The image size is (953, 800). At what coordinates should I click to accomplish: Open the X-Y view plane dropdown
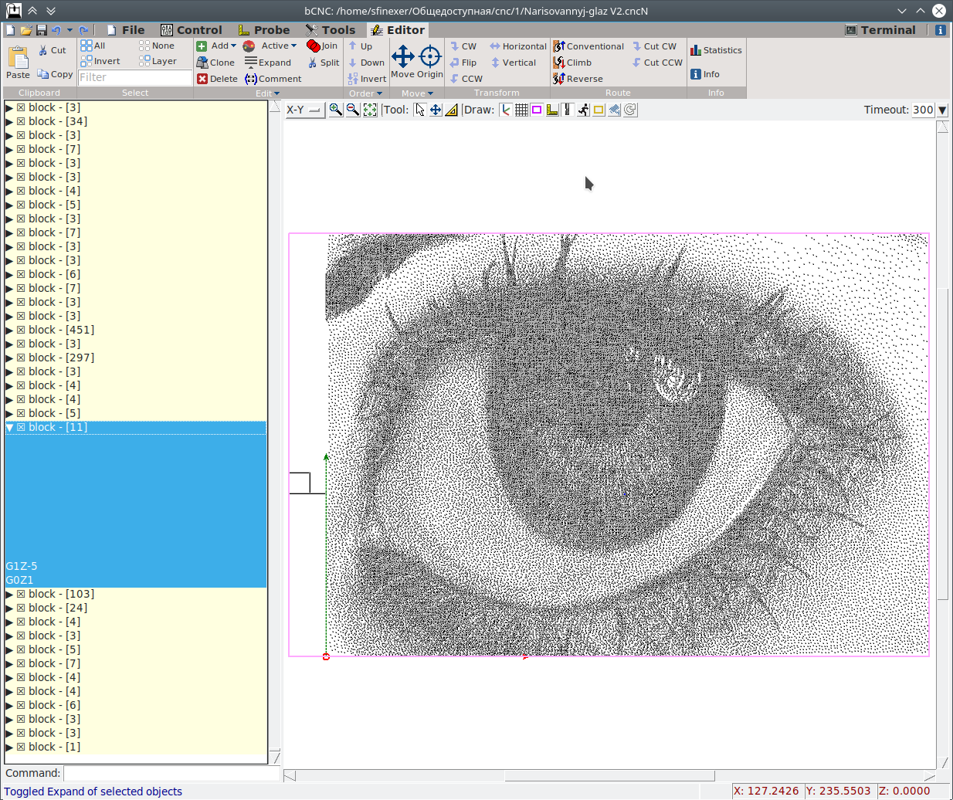click(x=304, y=110)
